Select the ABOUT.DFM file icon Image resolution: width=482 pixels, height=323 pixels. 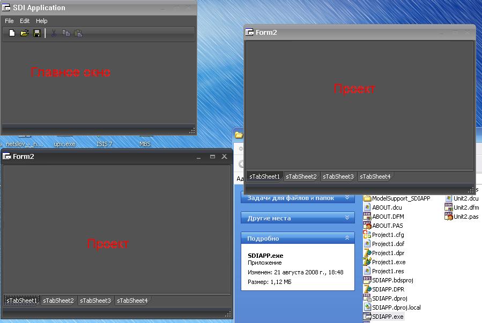(x=367, y=216)
